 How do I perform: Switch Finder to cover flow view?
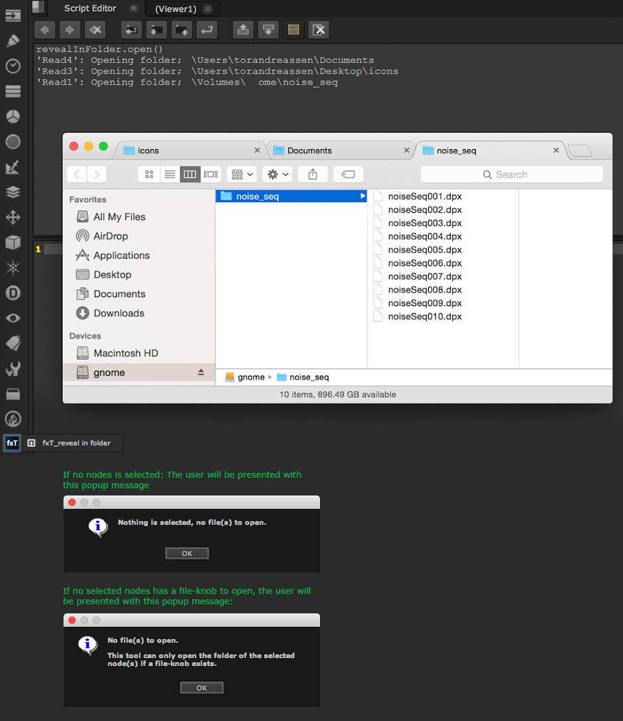pyautogui.click(x=211, y=174)
